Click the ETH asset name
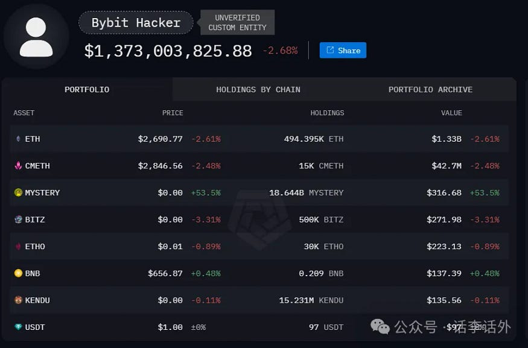This screenshot has height=348, width=528. (x=33, y=139)
